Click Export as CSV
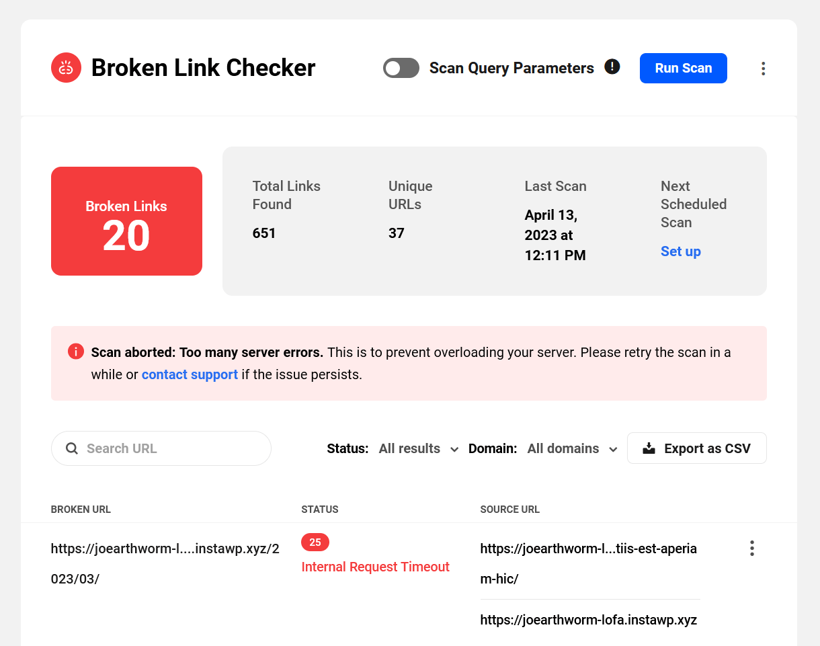Viewport: 820px width, 646px height. [697, 448]
